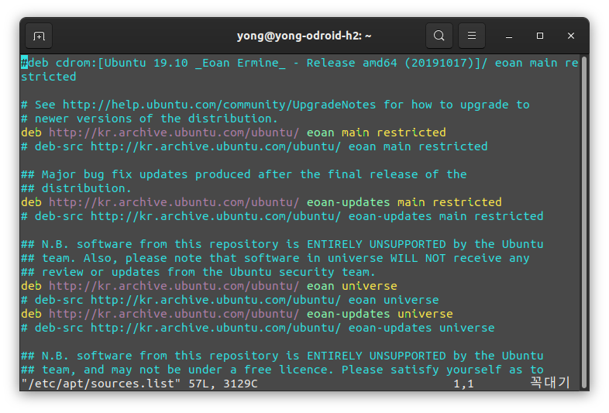Click the terminal vertical scrollbar
The width and height of the screenshot is (609, 413).
[x=583, y=222]
